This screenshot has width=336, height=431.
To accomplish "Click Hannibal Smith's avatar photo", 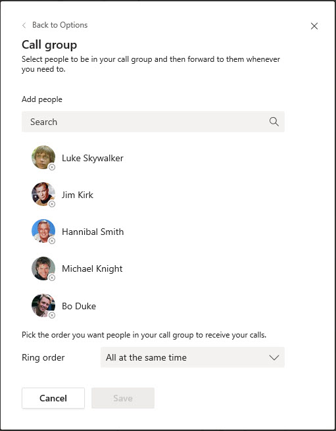I will [43, 231].
